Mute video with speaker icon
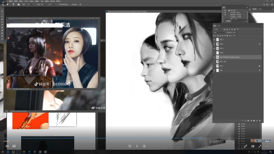 (7, 146)
